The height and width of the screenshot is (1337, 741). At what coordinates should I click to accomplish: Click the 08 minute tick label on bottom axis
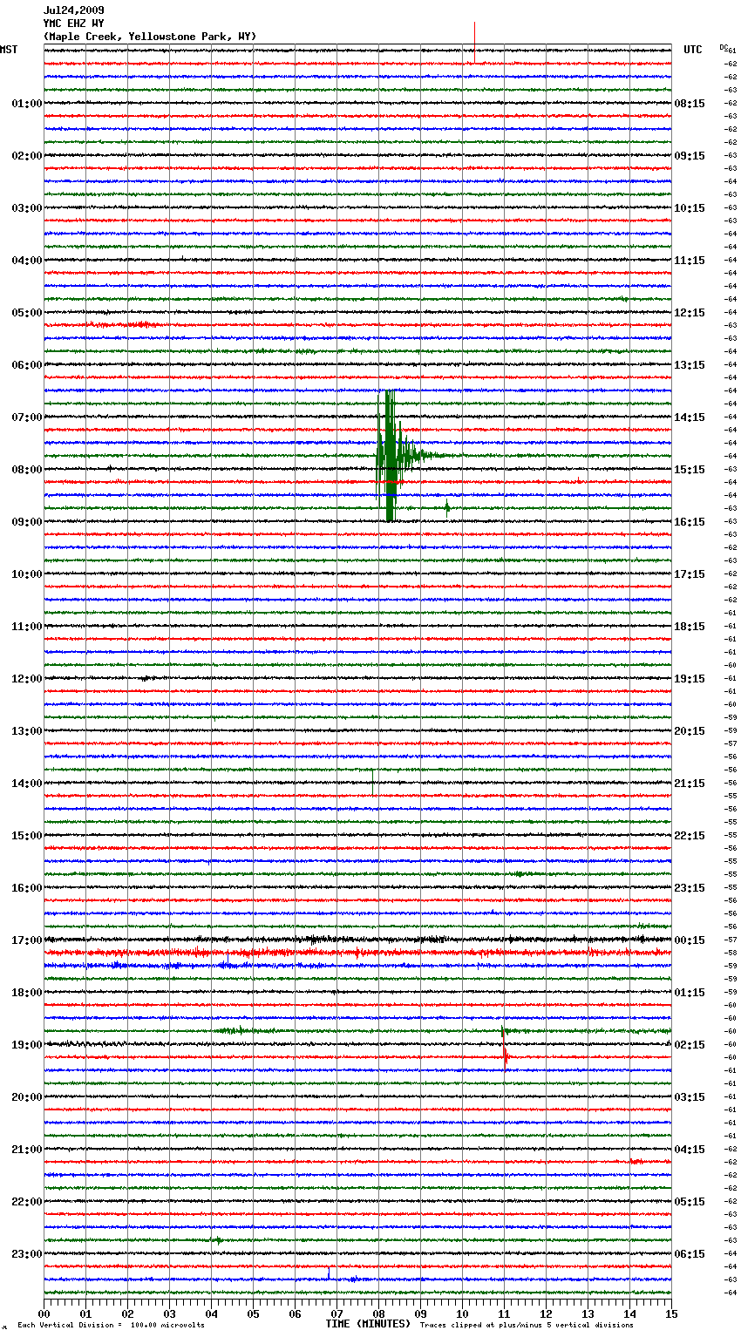tap(378, 1314)
